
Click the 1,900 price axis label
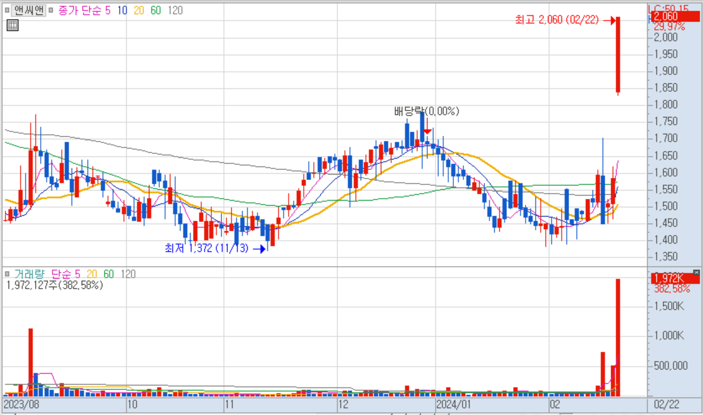(665, 71)
